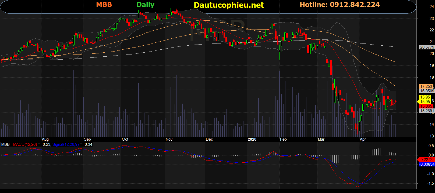Click the orange 17.253 price tag

[x=426, y=86]
